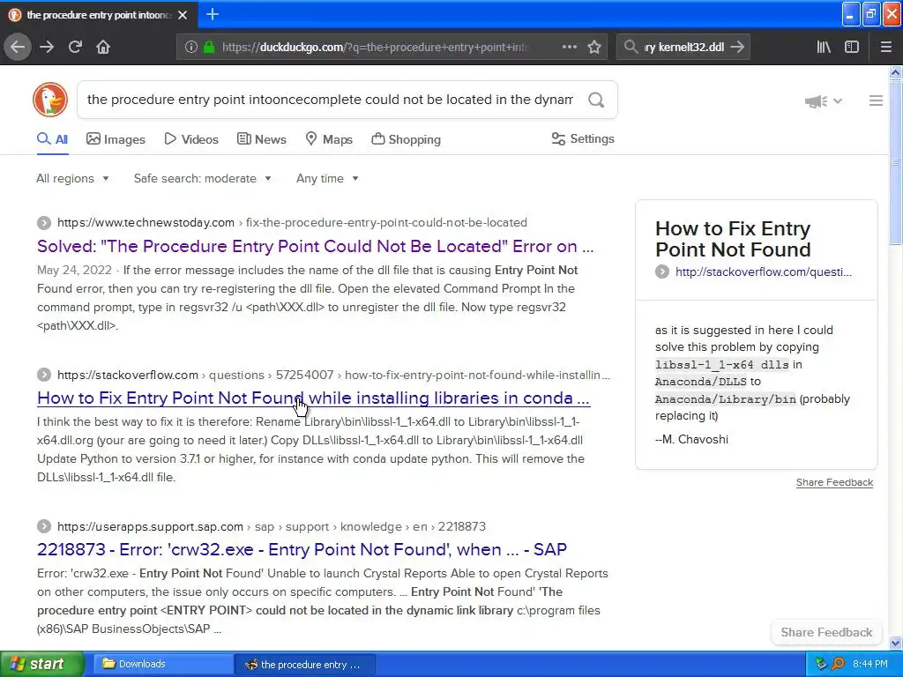The image size is (903, 677).
Task: Expand the All regions dropdown
Action: 72,178
